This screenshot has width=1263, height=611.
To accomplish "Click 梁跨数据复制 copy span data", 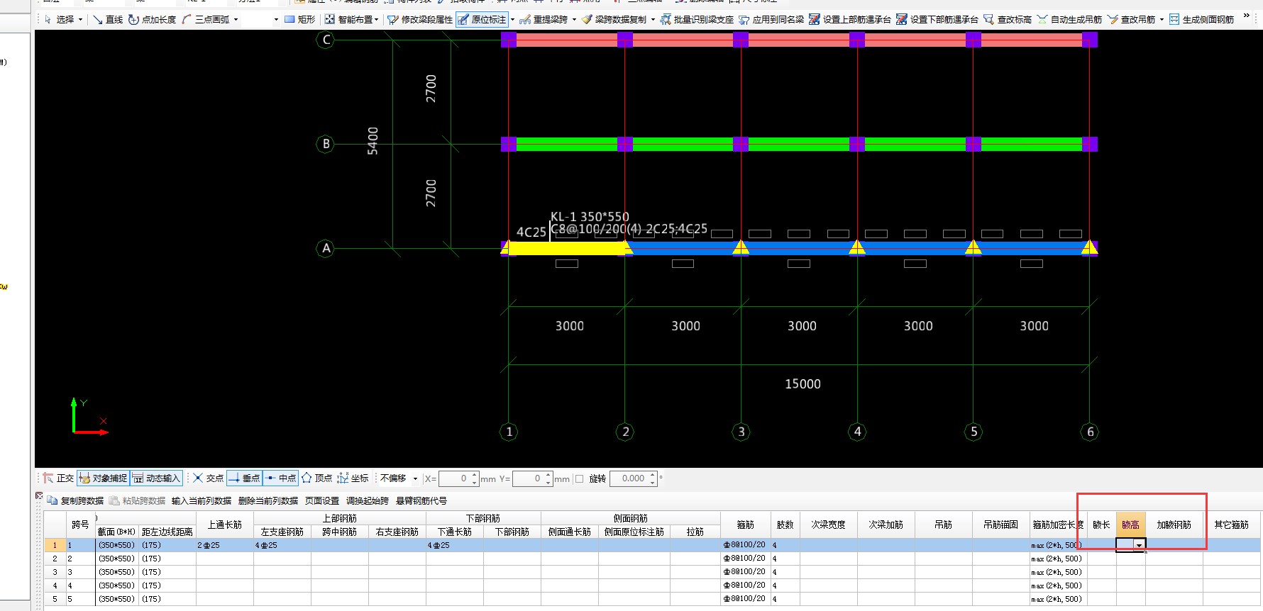I will coord(614,19).
